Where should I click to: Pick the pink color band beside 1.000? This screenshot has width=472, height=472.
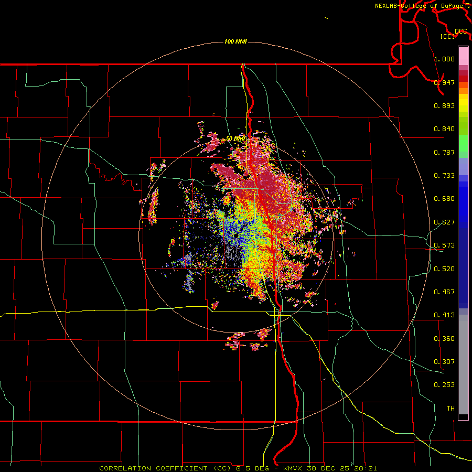pyautogui.click(x=463, y=56)
